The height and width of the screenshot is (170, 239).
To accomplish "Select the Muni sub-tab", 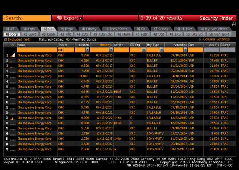I will pyautogui.click(x=124, y=34).
